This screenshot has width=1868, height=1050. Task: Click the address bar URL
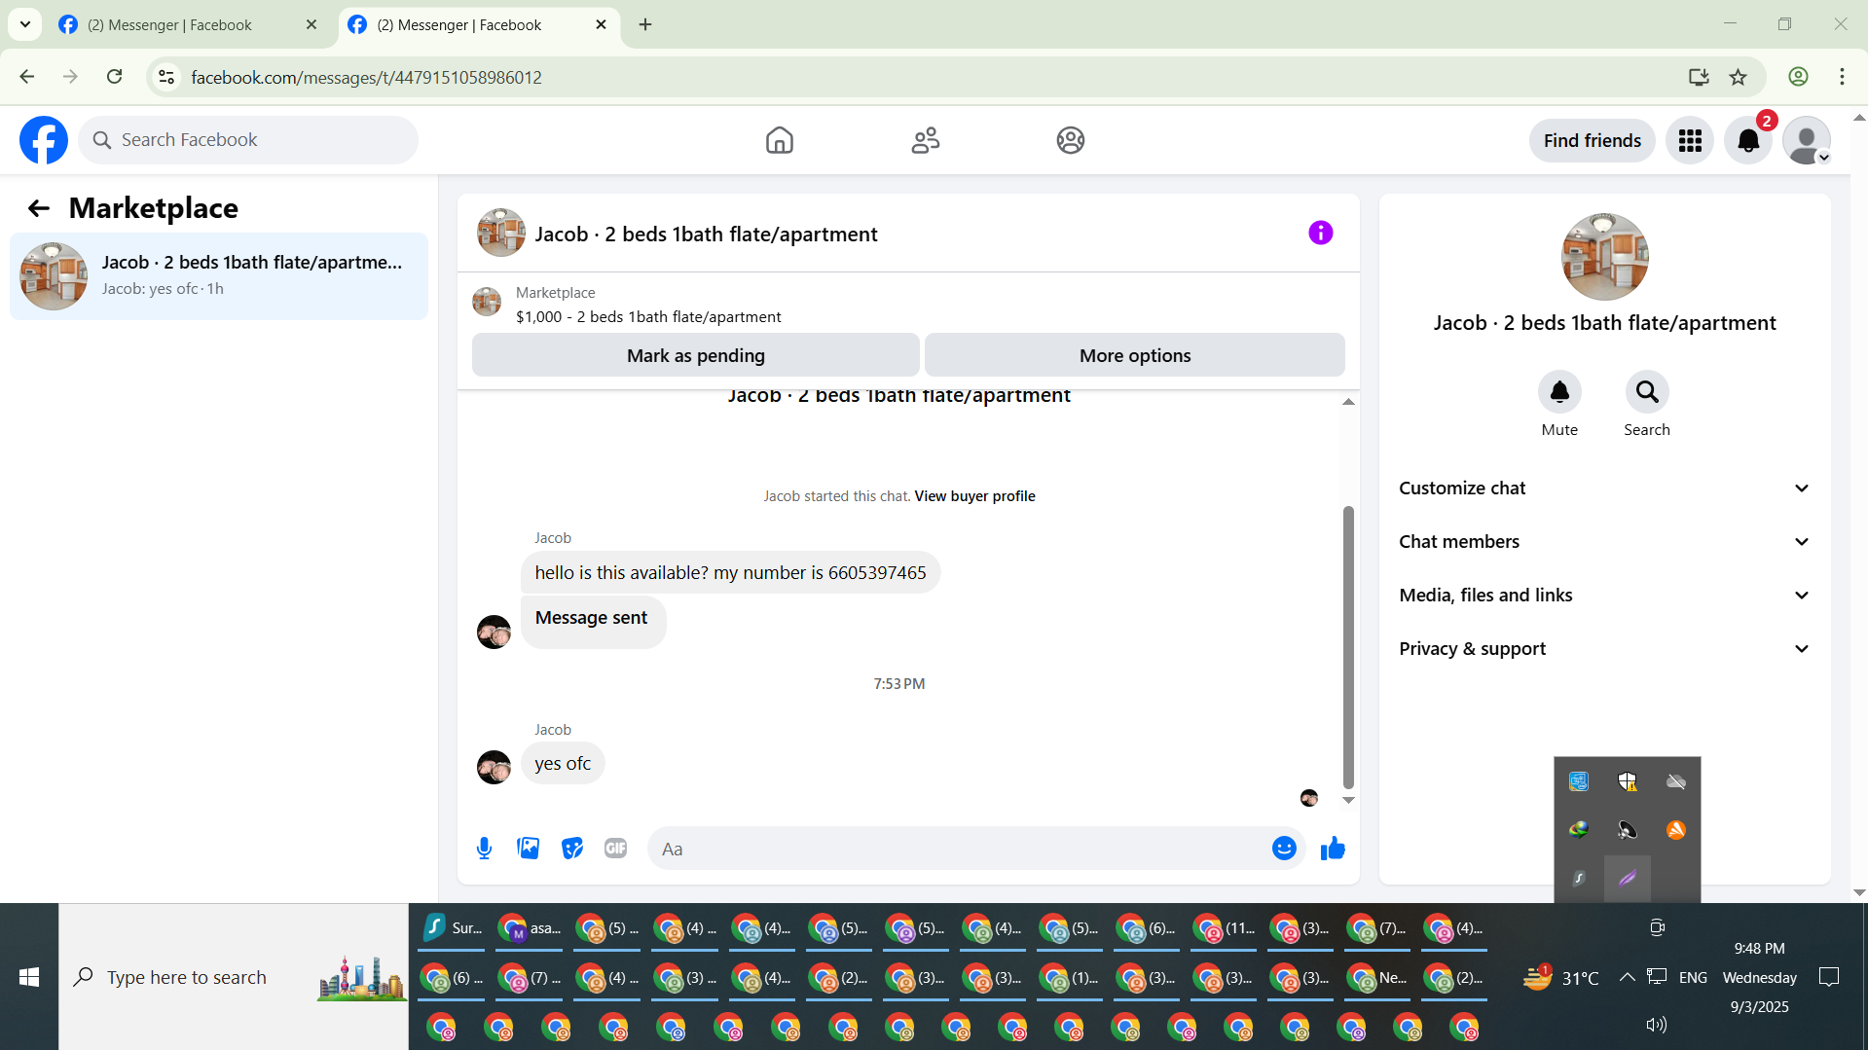(366, 78)
